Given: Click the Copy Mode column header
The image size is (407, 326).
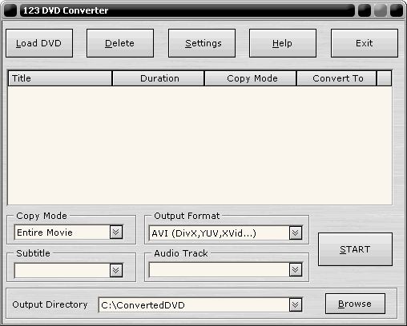Looking at the screenshot, I should point(251,78).
